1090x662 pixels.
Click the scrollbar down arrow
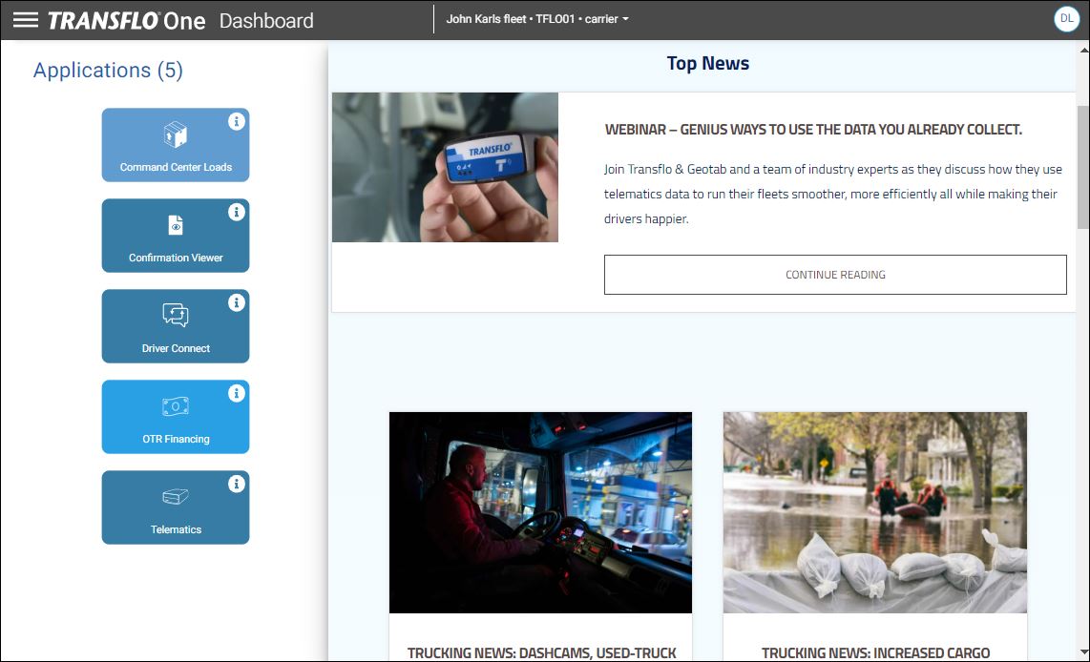1083,652
